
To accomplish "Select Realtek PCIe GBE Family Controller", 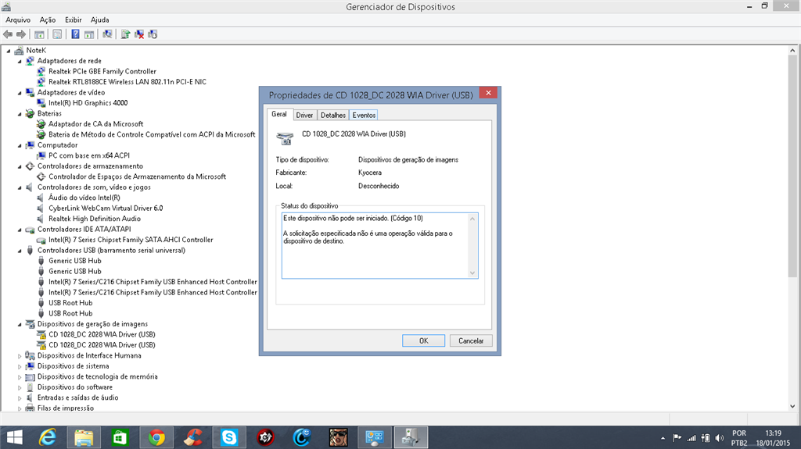I will (x=102, y=71).
